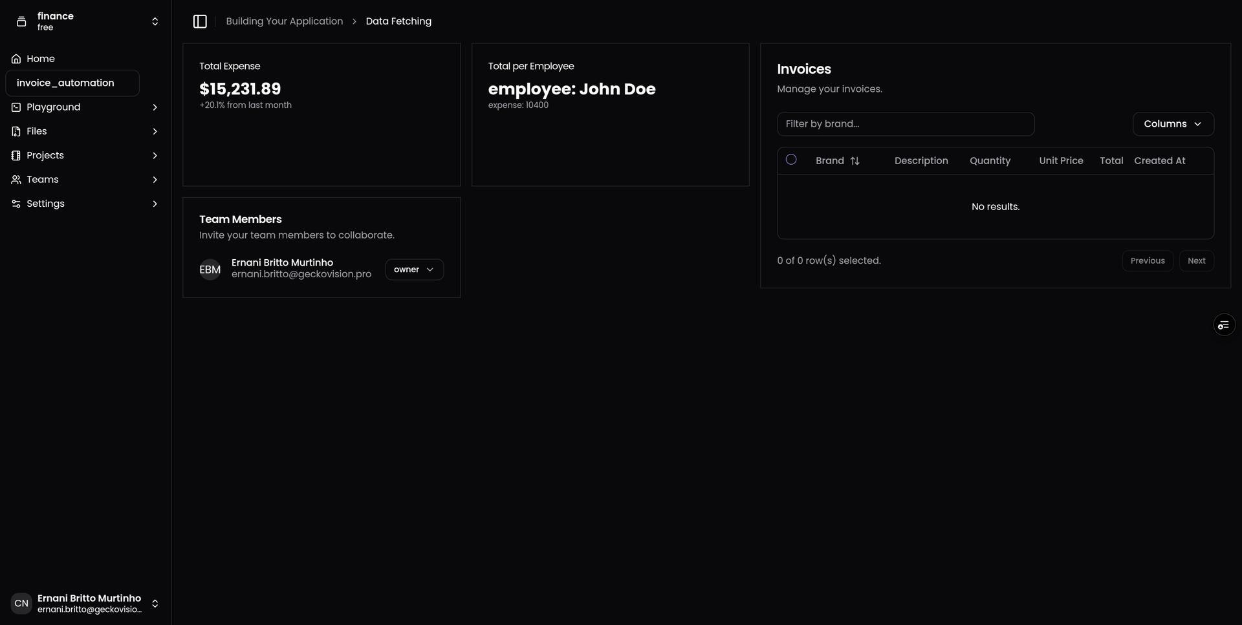1242x625 pixels.
Task: Click the Invoices heading
Action: coord(804,69)
